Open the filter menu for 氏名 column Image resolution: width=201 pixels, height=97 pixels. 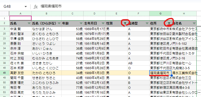29,23
